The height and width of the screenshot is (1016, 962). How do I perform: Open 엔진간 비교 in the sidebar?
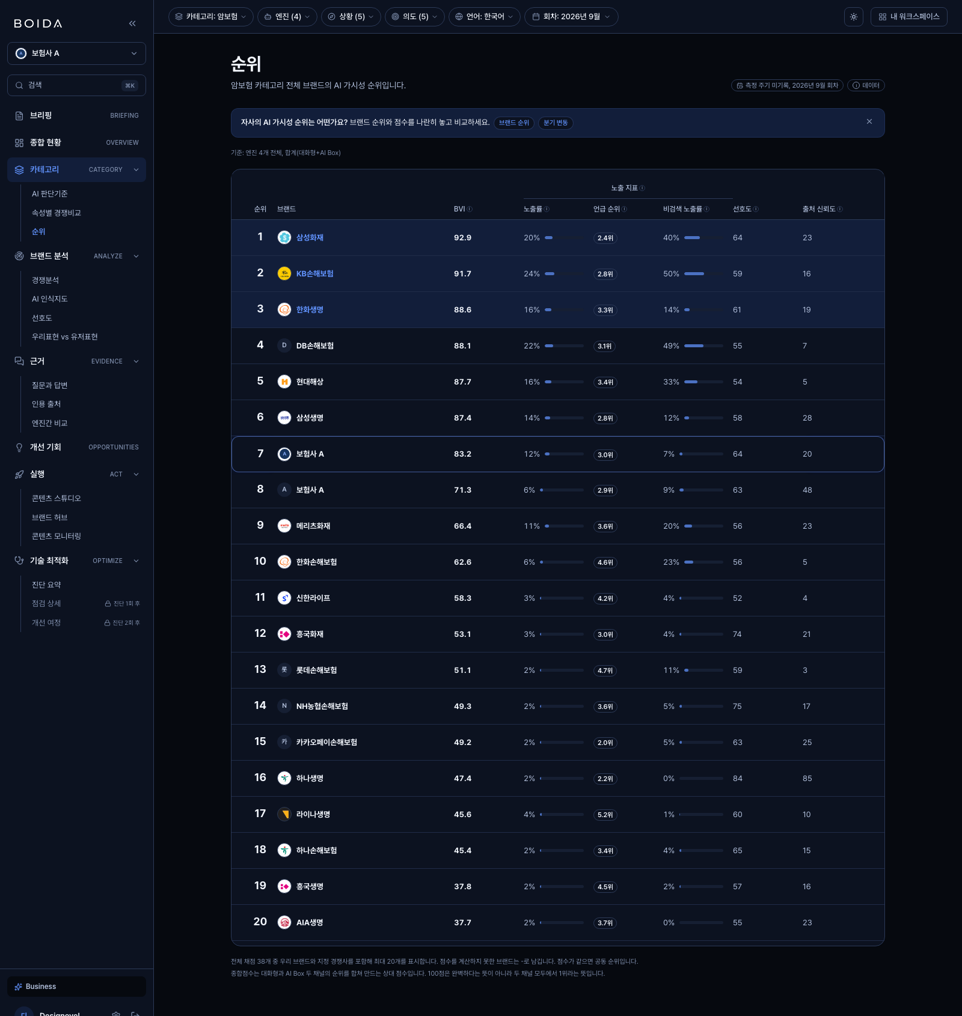coord(50,423)
